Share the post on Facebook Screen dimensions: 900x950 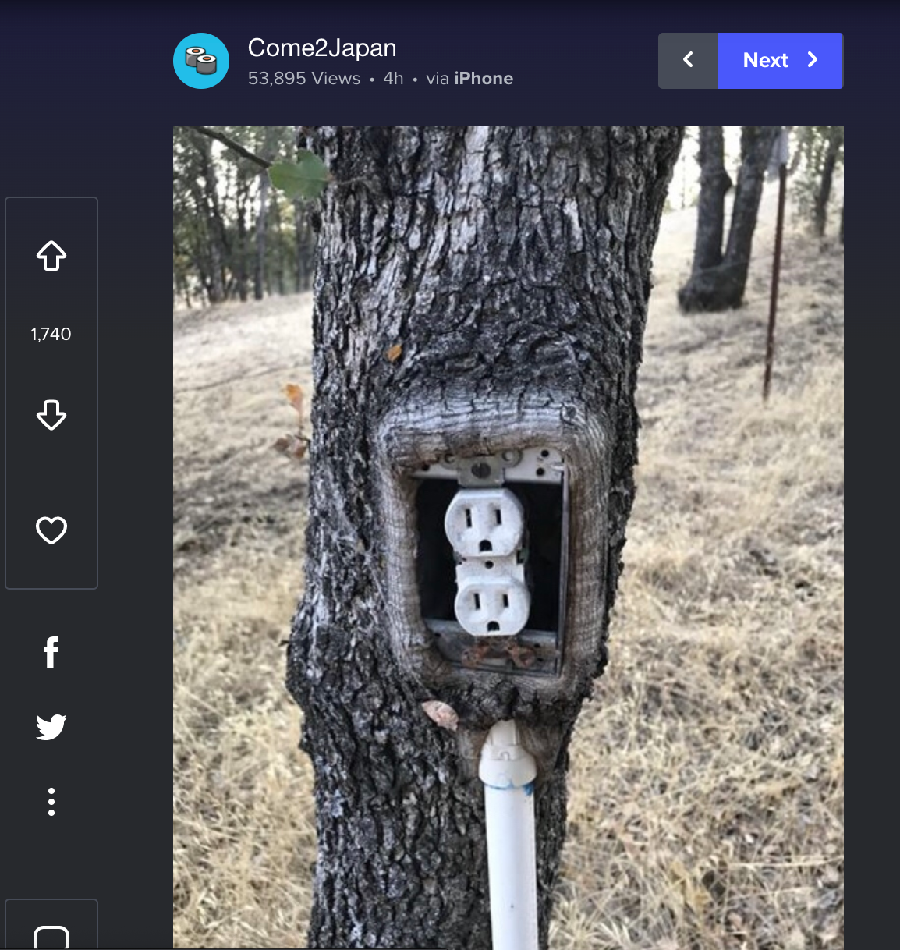[51, 652]
